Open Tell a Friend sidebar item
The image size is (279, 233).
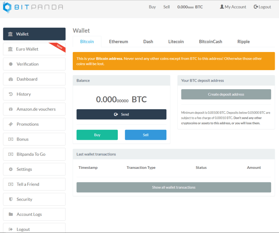coord(34,184)
